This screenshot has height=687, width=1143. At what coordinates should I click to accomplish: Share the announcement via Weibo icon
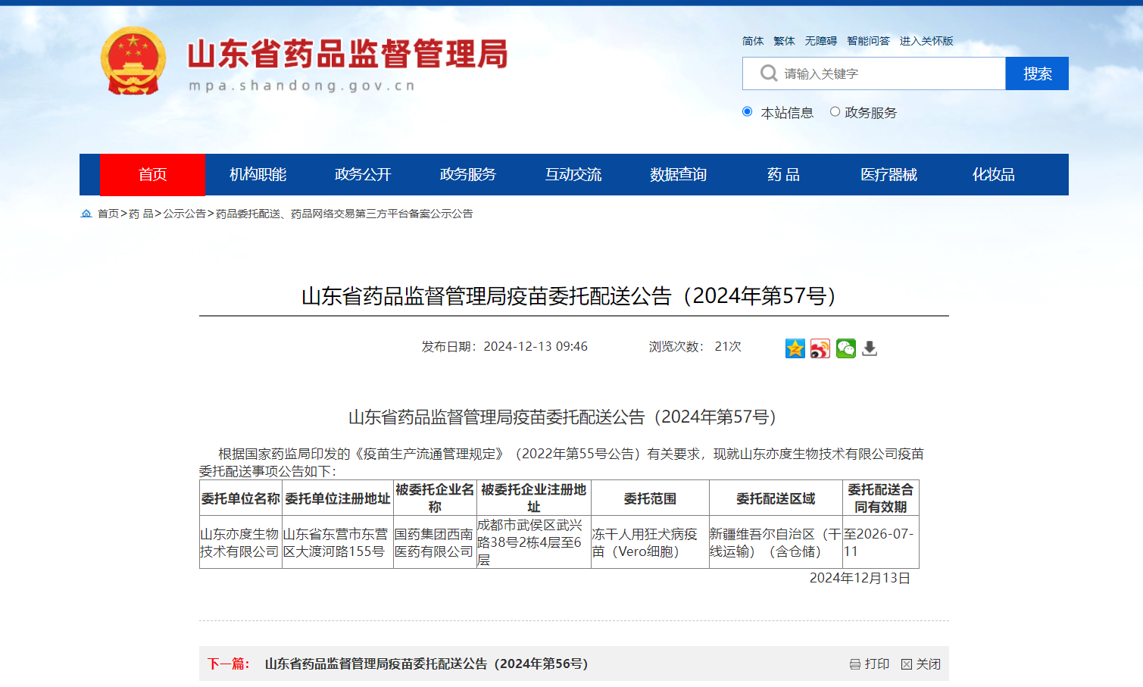tap(820, 348)
